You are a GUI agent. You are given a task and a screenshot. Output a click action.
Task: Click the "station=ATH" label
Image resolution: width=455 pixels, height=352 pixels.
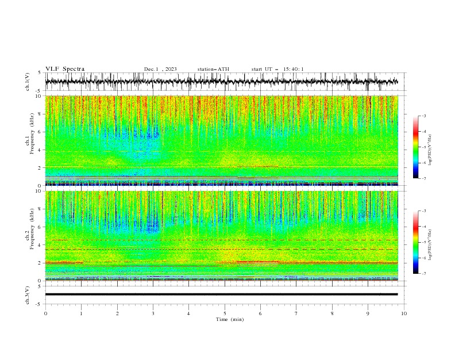pos(213,69)
